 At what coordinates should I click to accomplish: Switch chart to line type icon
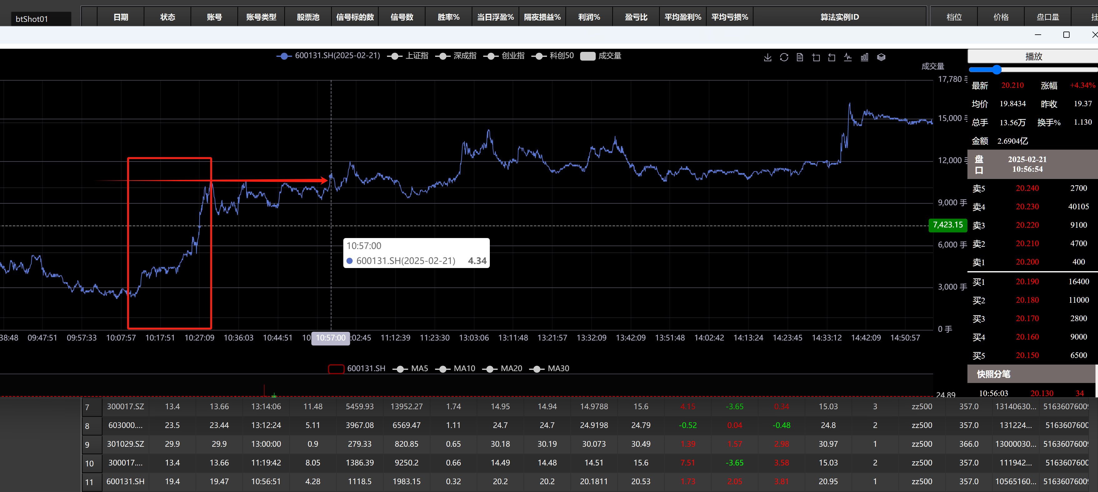point(848,57)
